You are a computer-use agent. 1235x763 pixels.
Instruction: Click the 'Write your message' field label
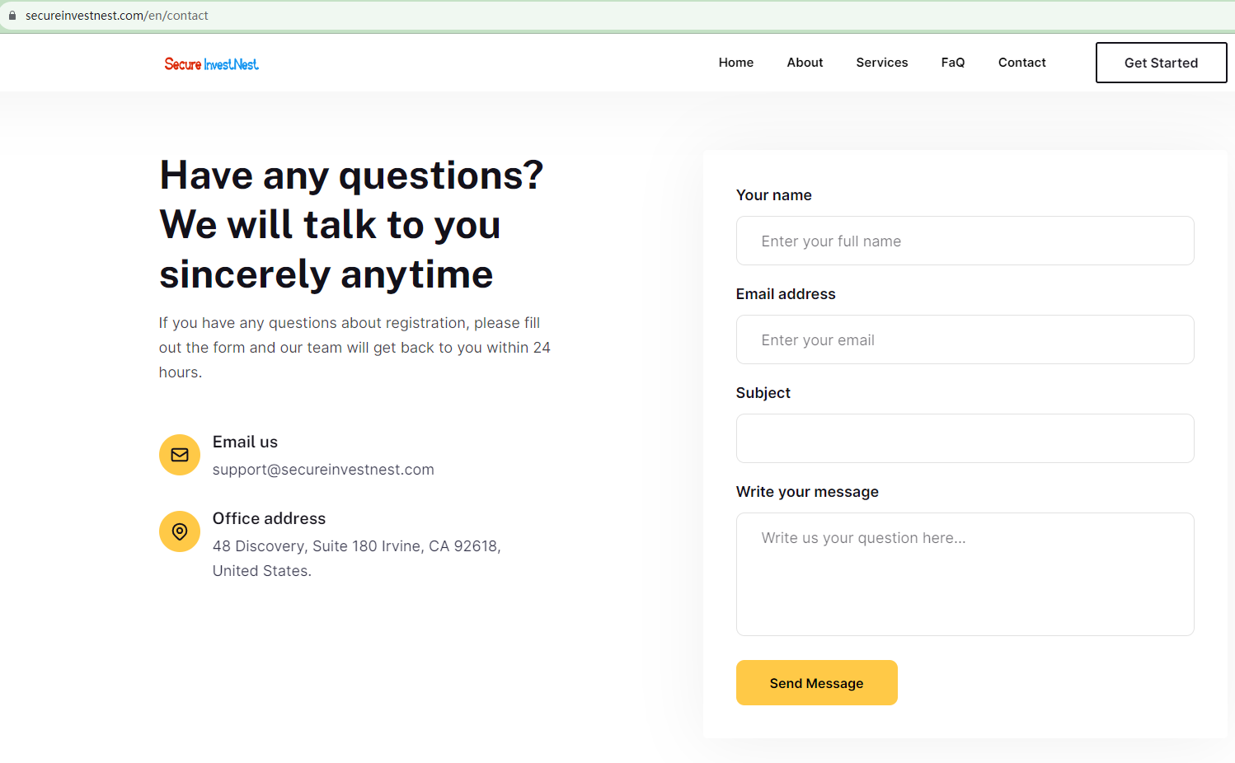(807, 492)
